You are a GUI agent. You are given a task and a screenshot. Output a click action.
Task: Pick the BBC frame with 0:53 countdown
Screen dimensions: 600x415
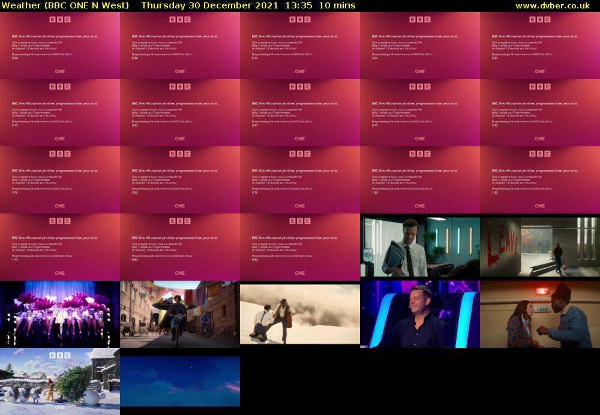(x=180, y=247)
